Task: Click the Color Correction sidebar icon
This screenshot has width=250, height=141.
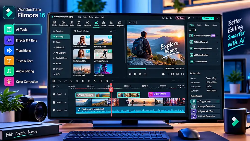Action: coord(9,81)
